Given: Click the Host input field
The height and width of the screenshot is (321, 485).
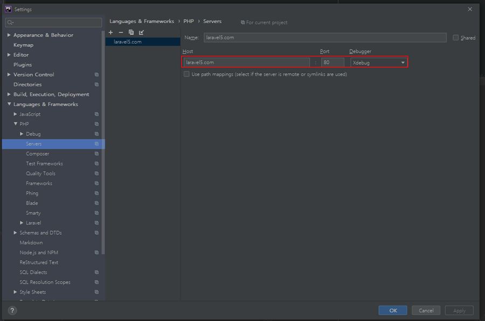Looking at the screenshot, I should tap(246, 62).
